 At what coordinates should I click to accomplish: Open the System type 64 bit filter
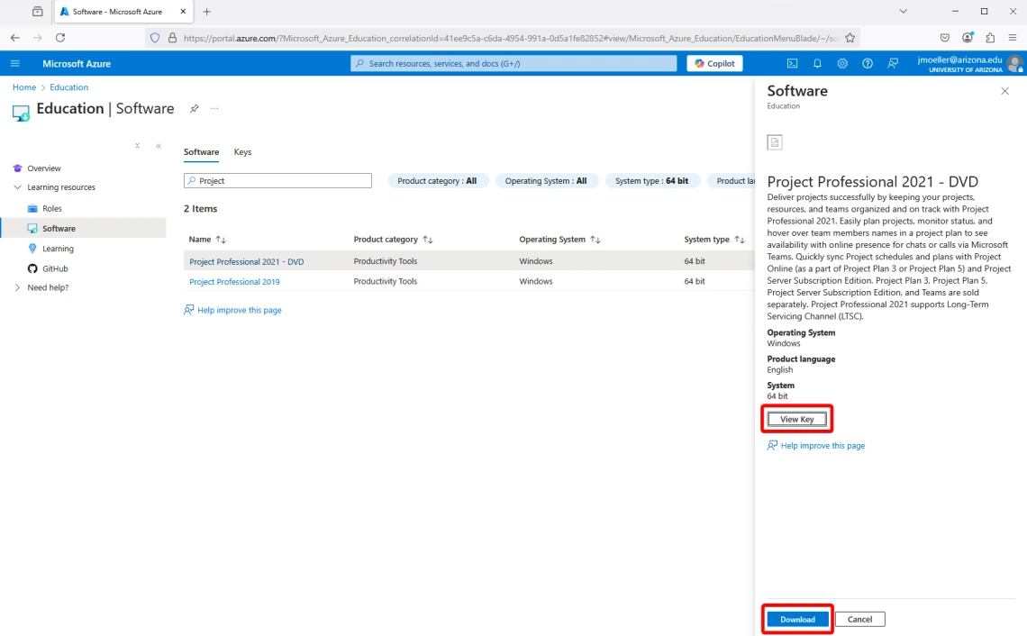[651, 181]
